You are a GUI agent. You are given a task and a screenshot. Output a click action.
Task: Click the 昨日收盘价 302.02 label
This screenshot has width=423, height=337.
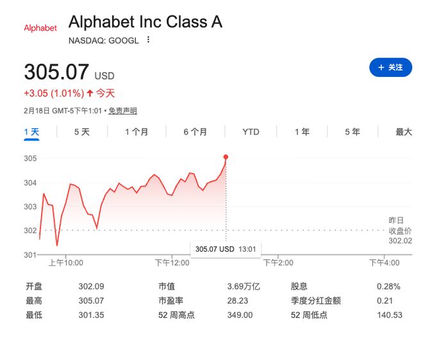(400, 231)
